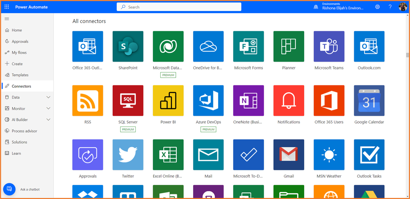Image resolution: width=410 pixels, height=199 pixels.
Task: Go to Home in the sidebar
Action: coord(27,30)
